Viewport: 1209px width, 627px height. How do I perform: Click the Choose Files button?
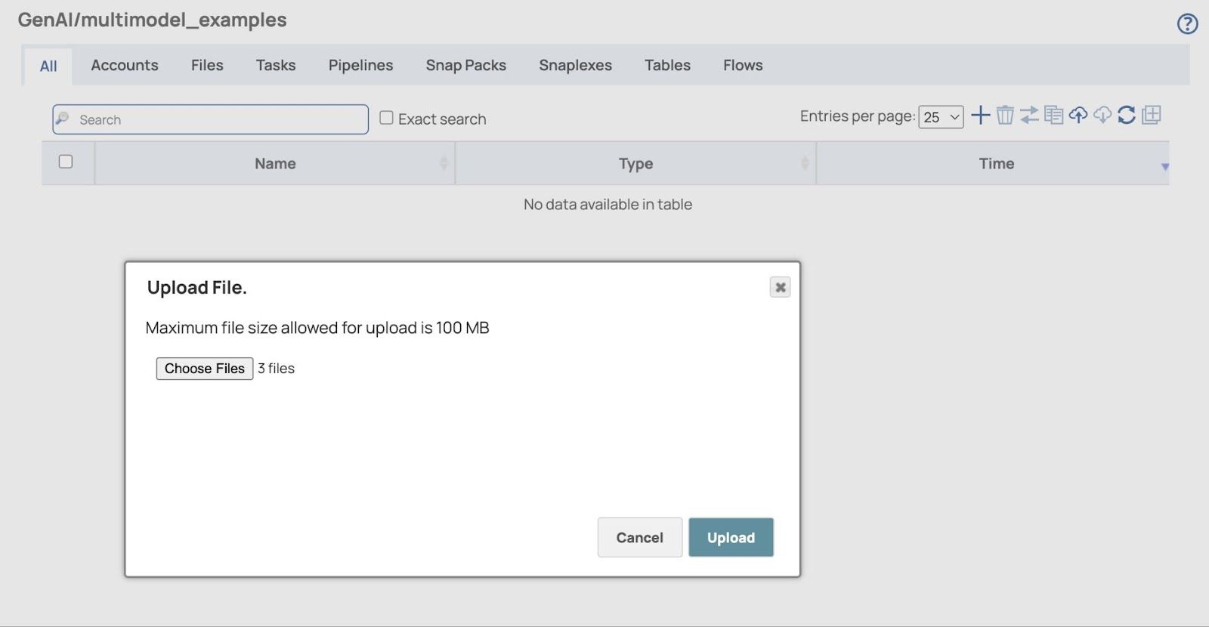[x=204, y=369]
